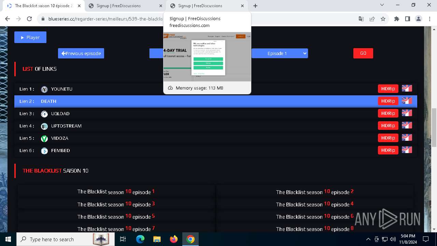This screenshot has width=437, height=246.
Task: Open the Chrome three-dot menu
Action: pyautogui.click(x=429, y=19)
